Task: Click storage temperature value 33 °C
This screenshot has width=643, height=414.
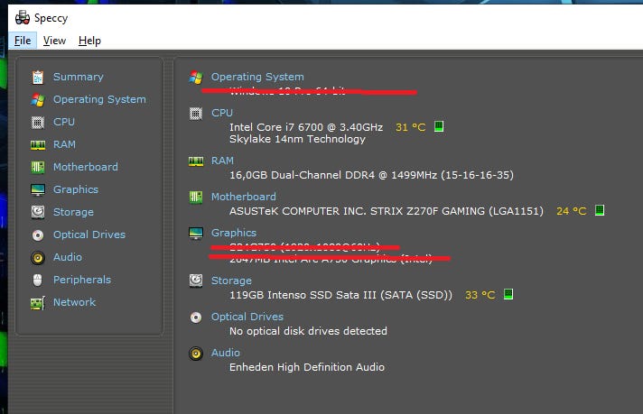Action: pyautogui.click(x=480, y=295)
